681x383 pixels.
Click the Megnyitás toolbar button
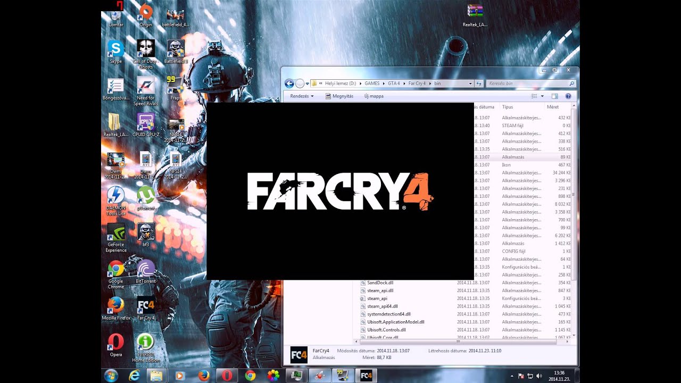[x=339, y=96]
